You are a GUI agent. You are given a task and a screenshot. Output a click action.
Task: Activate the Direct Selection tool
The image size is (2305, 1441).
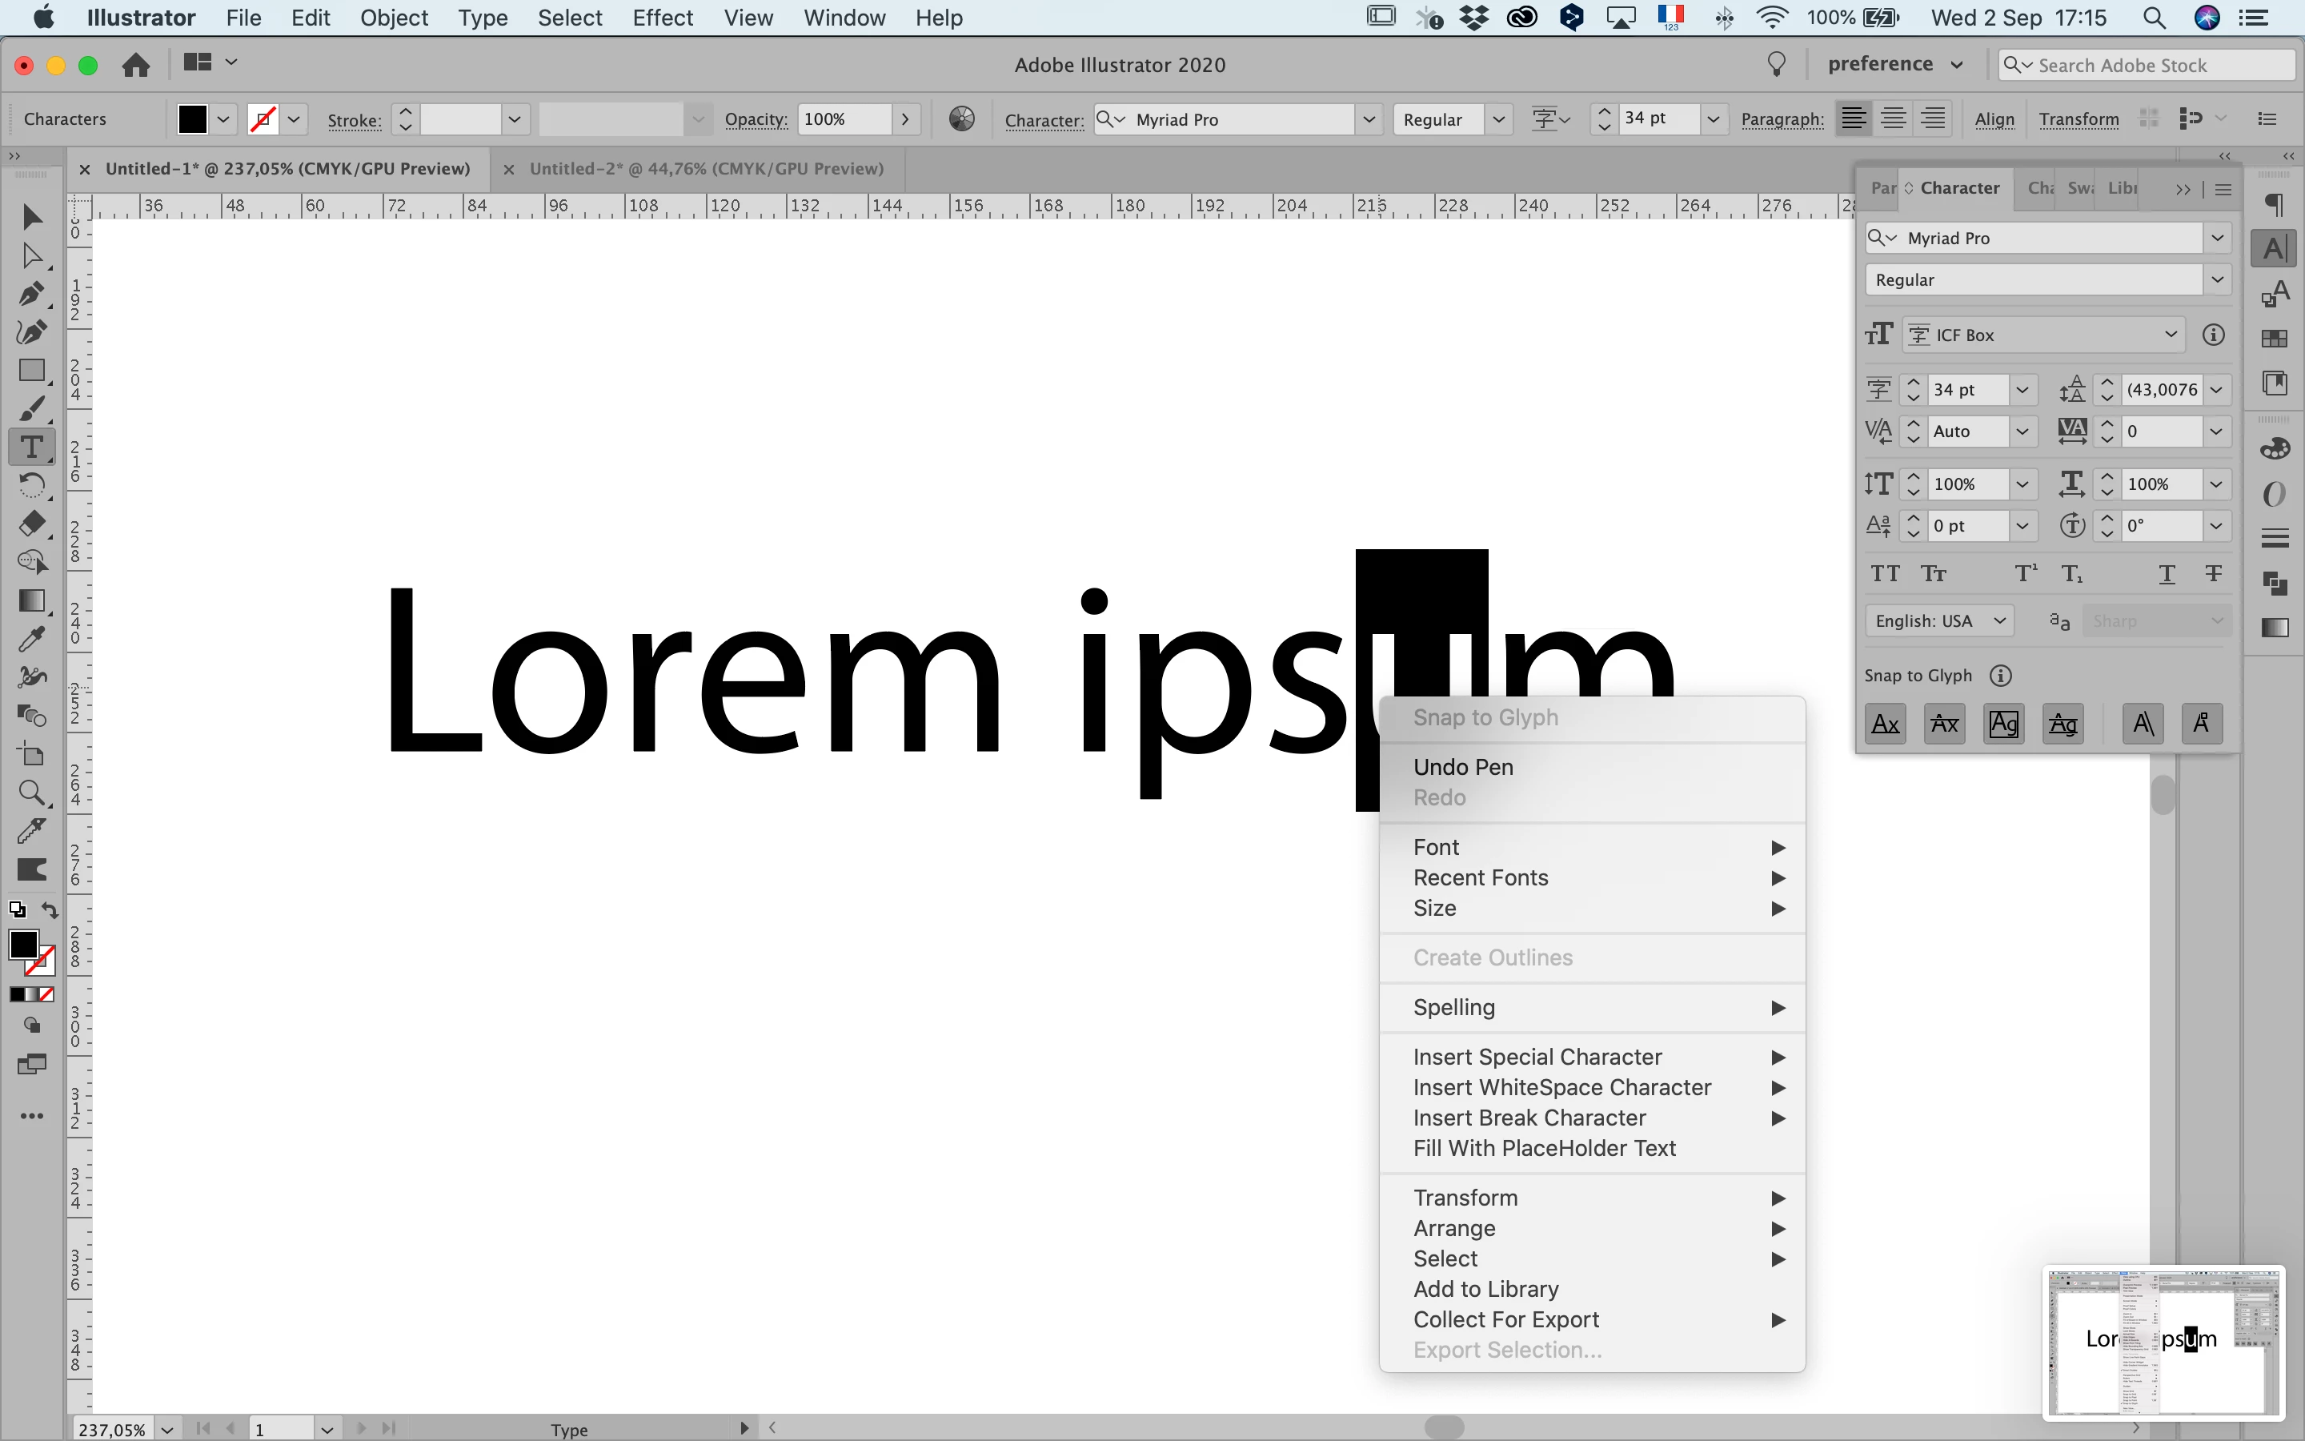click(31, 255)
